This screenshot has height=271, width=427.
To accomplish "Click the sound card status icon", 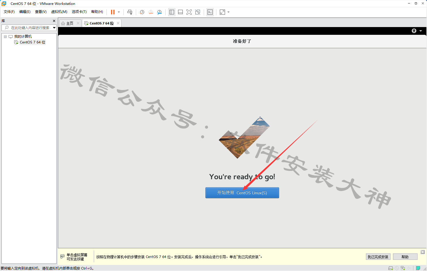I will tap(409, 268).
